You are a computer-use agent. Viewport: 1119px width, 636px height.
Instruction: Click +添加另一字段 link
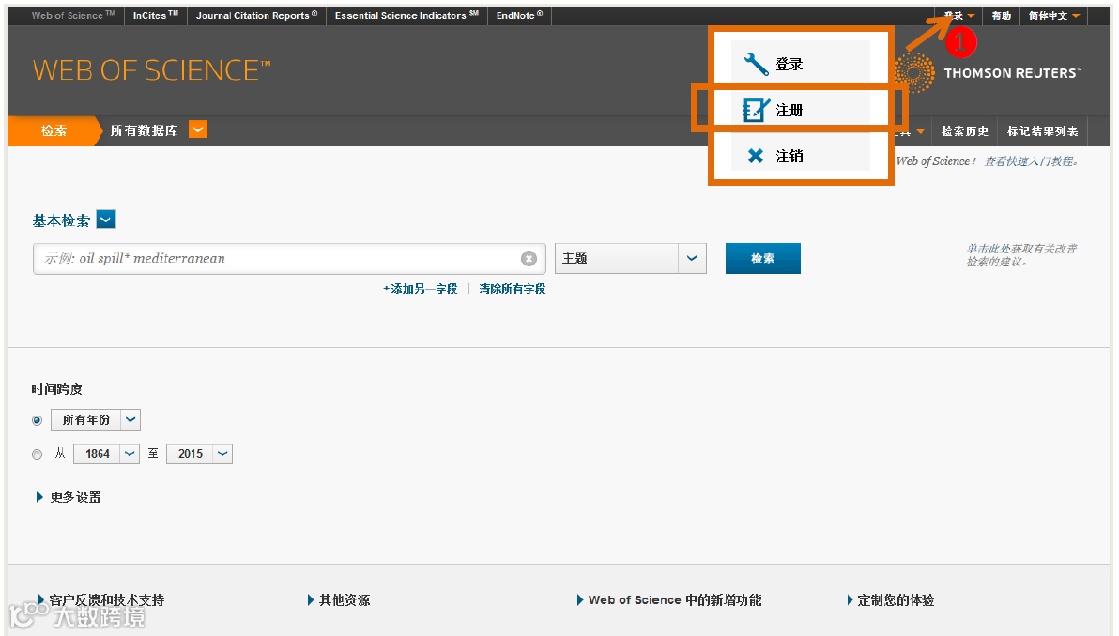pyautogui.click(x=421, y=289)
